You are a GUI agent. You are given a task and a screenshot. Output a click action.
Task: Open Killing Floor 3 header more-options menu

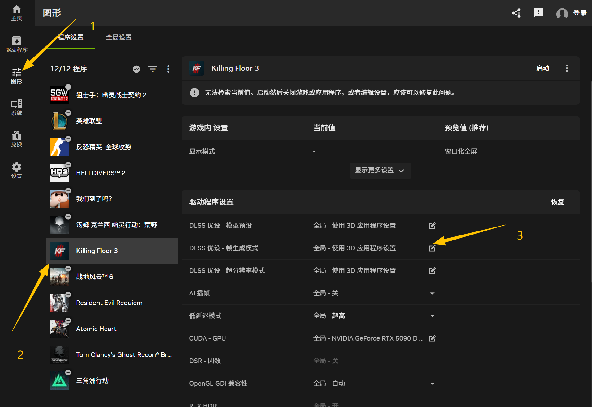point(567,68)
